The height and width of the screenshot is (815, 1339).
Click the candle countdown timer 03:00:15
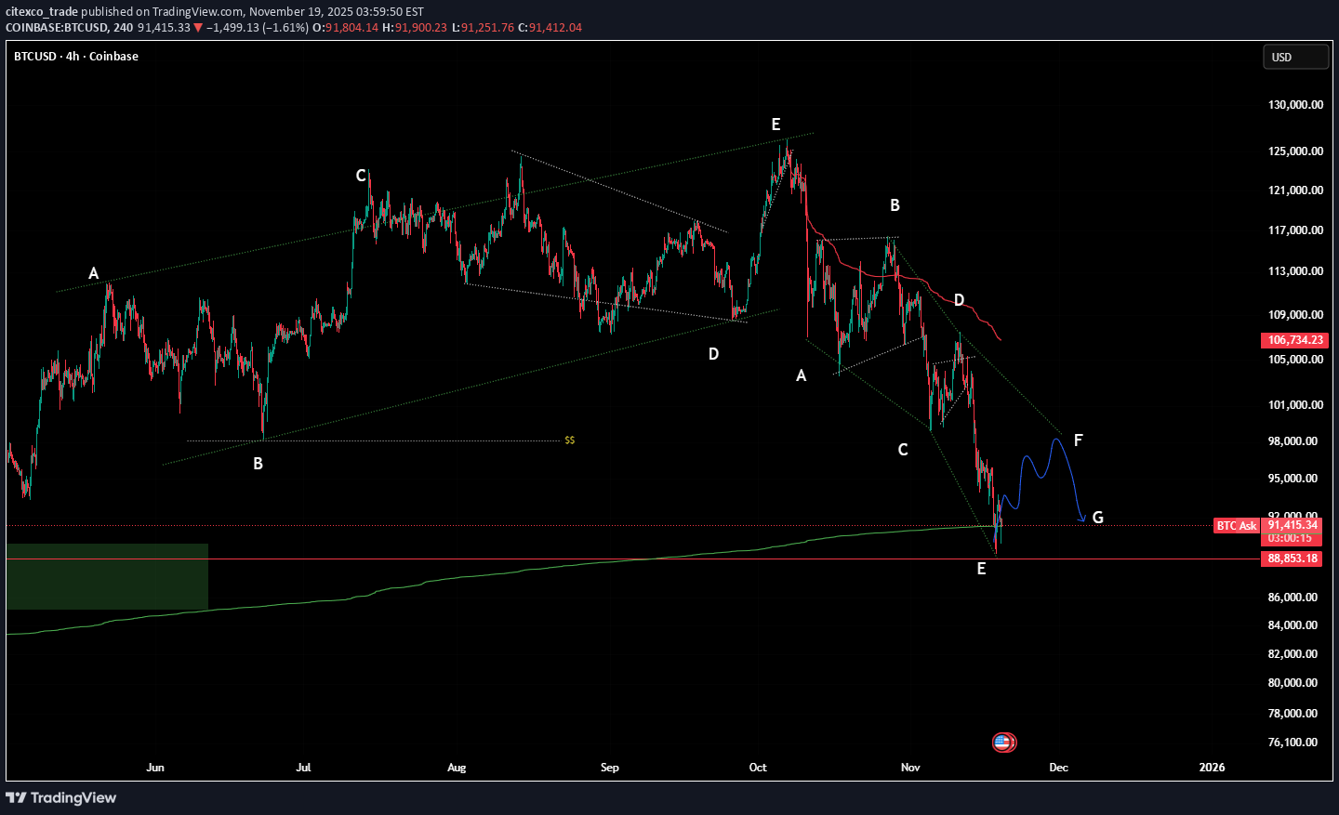pos(1291,539)
